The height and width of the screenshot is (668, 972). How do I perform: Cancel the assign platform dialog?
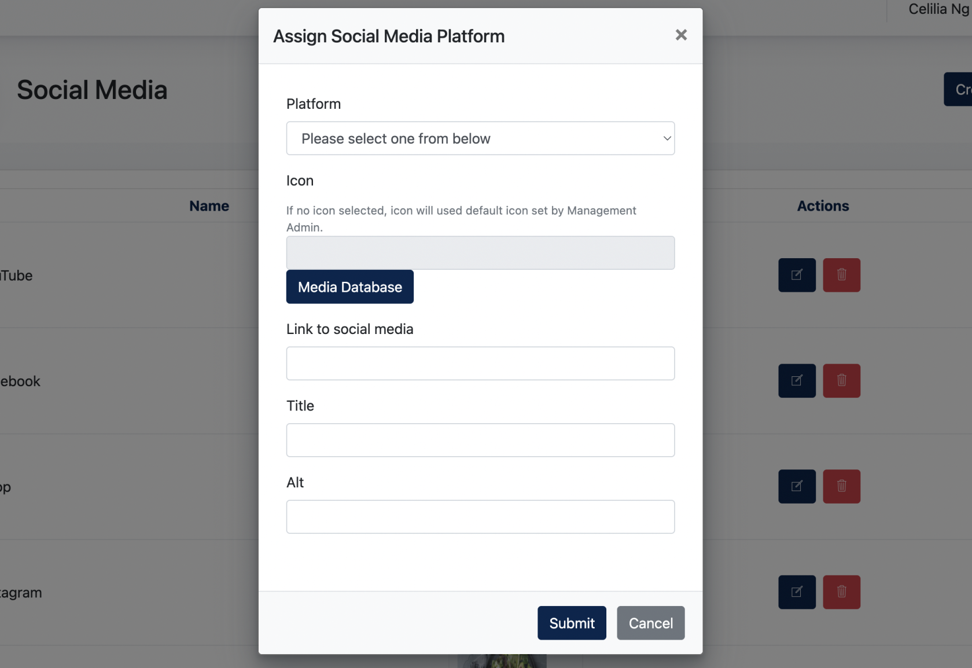[650, 623]
